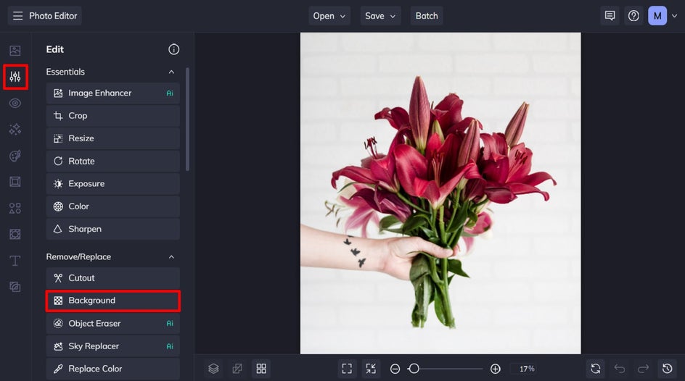This screenshot has height=381, width=685.
Task: Open the grid view icon in bottom toolbar
Action: 261,369
